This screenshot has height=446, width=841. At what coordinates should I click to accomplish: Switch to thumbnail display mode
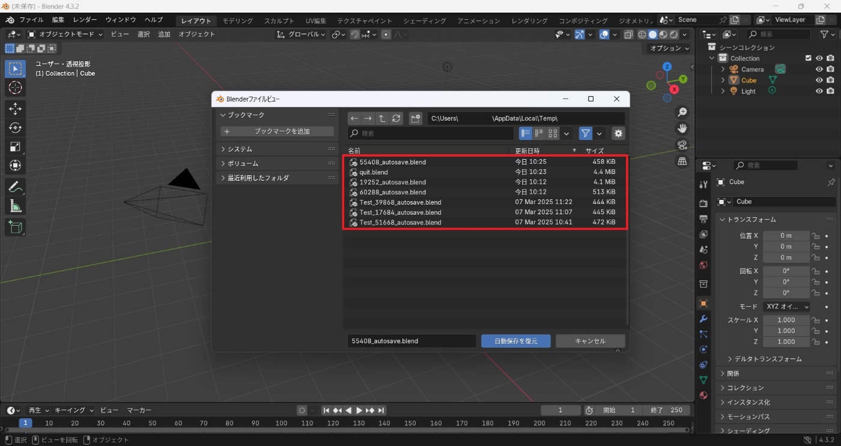click(x=553, y=133)
